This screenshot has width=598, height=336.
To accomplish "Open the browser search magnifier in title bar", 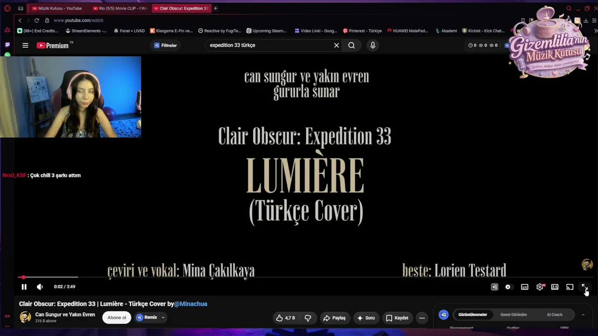I will 569,8.
